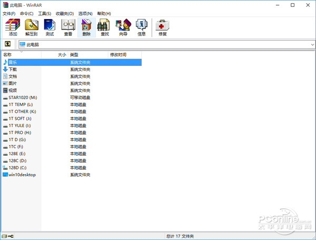
Task: Open the 文件(F) menu
Action: pos(9,14)
